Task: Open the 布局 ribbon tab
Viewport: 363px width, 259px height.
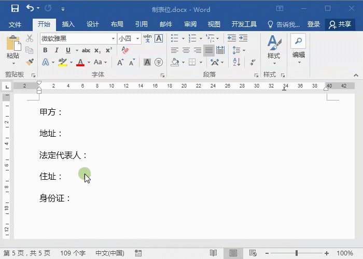Action: click(117, 24)
